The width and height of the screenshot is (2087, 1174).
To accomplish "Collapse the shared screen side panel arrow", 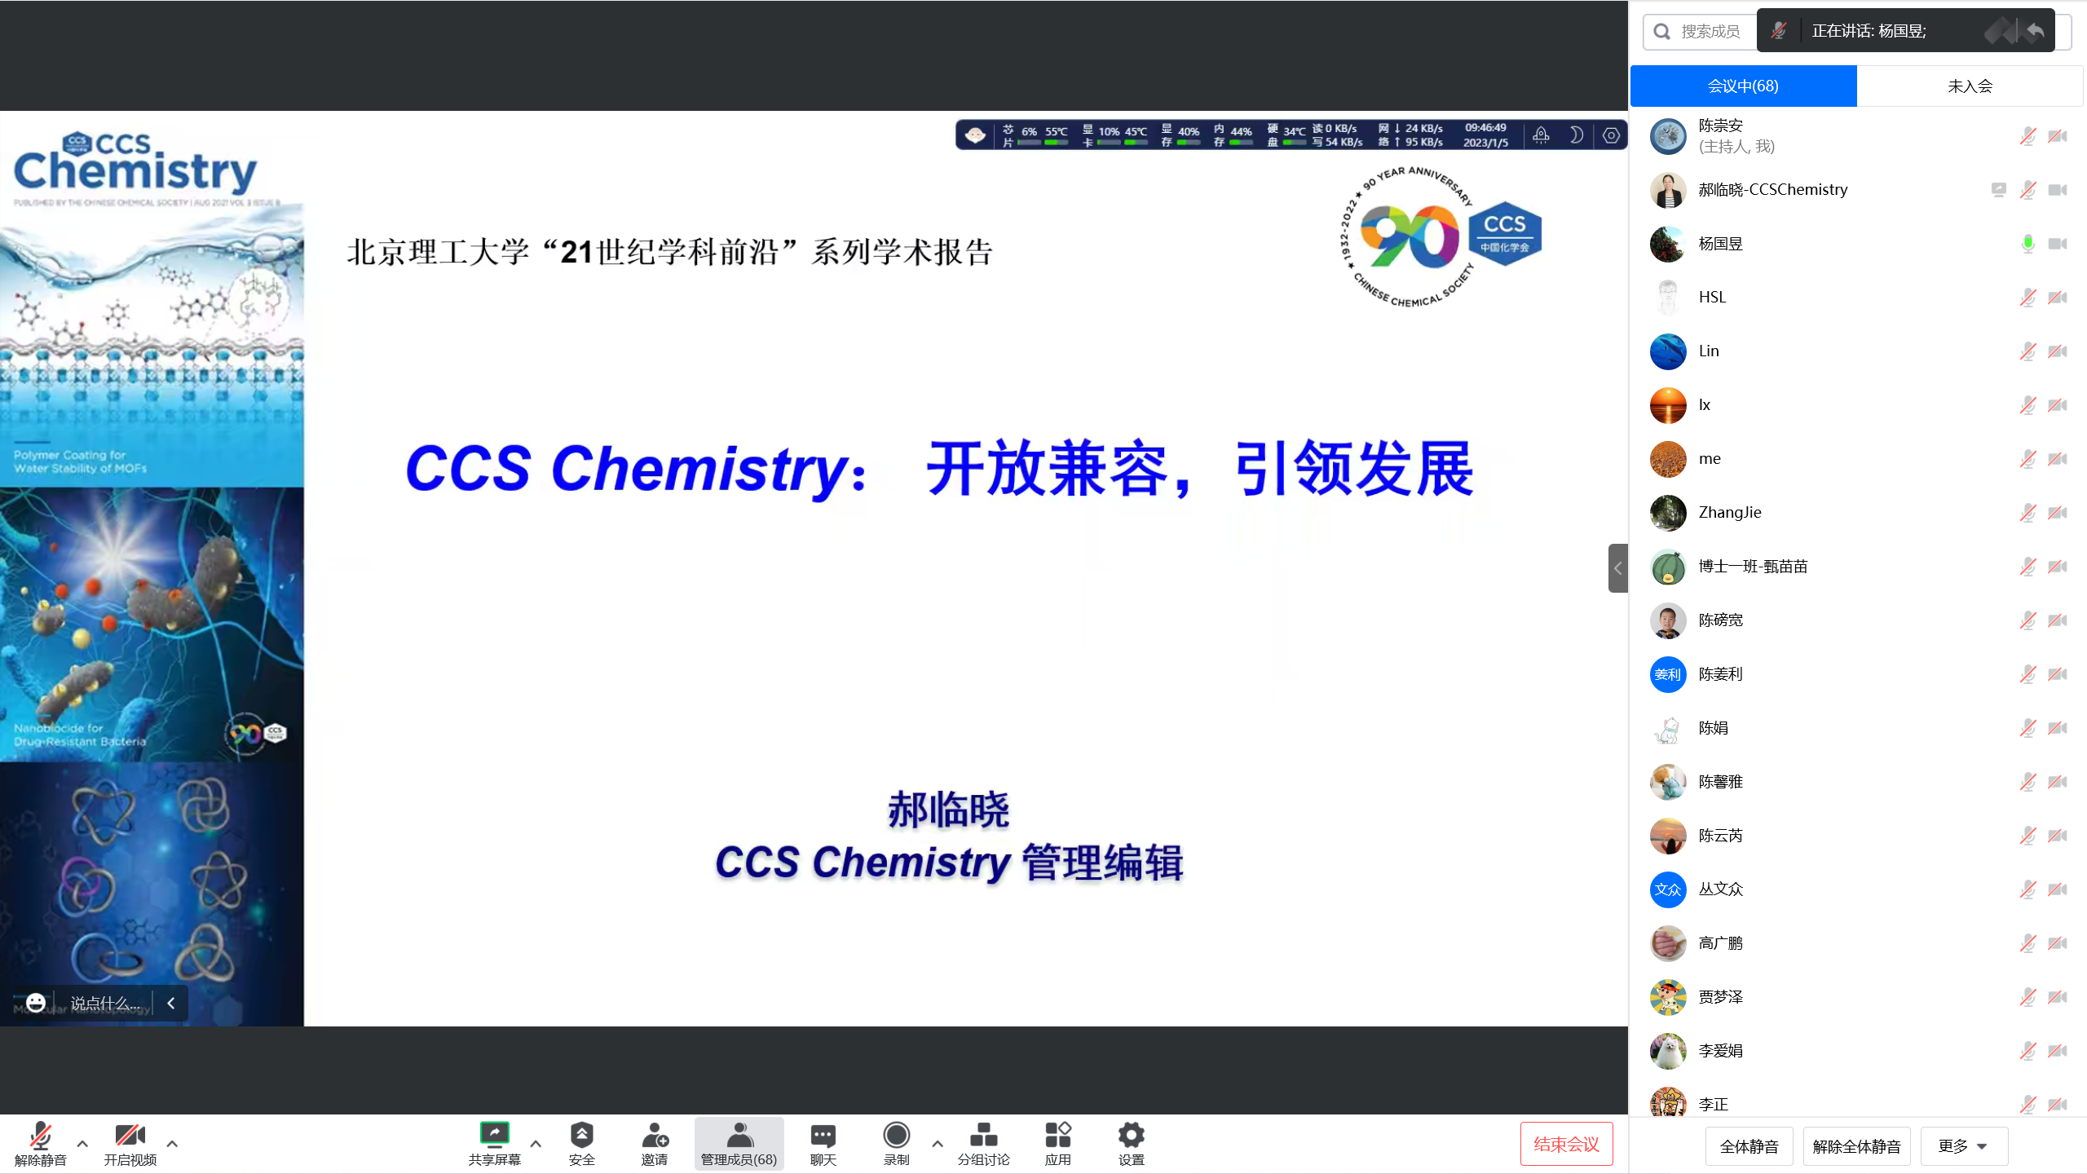I will pos(1617,567).
